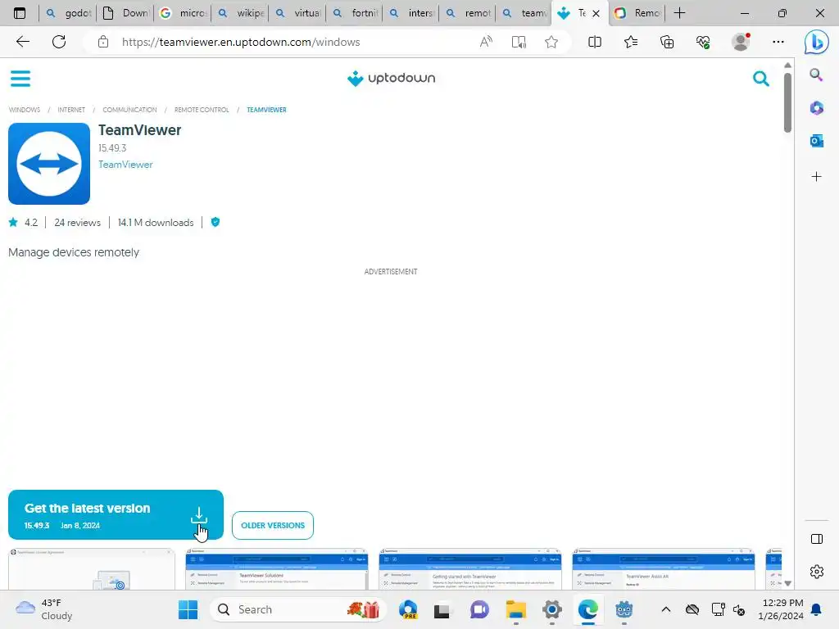Activate Read aloud in address bar
The image size is (839, 629).
coord(486,42)
